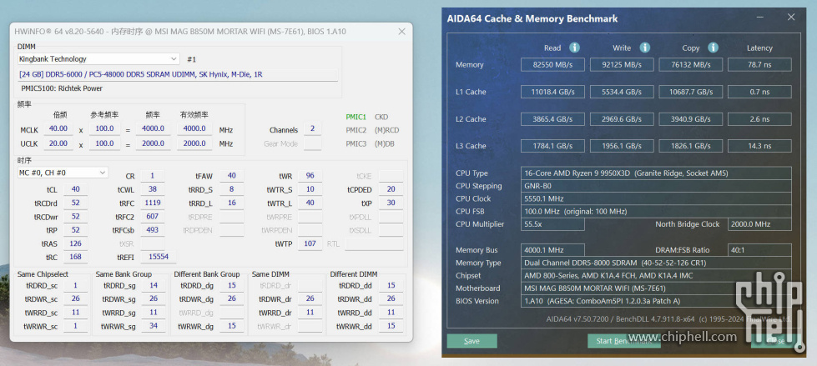
Task: Click the tRFC value 1119
Action: point(152,203)
